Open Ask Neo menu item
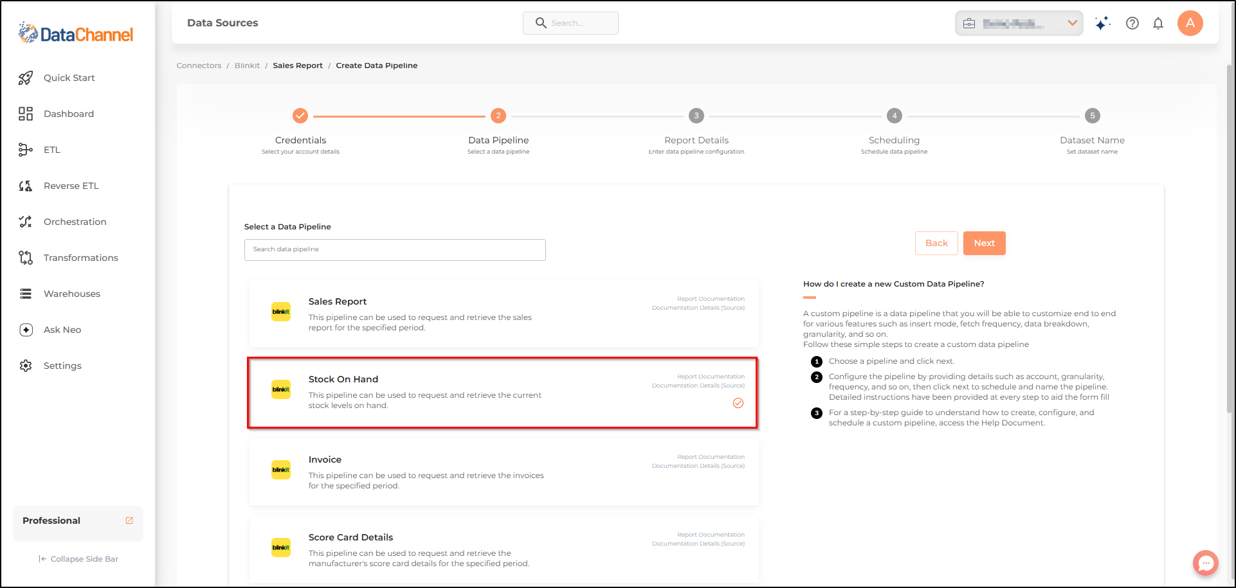This screenshot has height=588, width=1236. [x=62, y=330]
